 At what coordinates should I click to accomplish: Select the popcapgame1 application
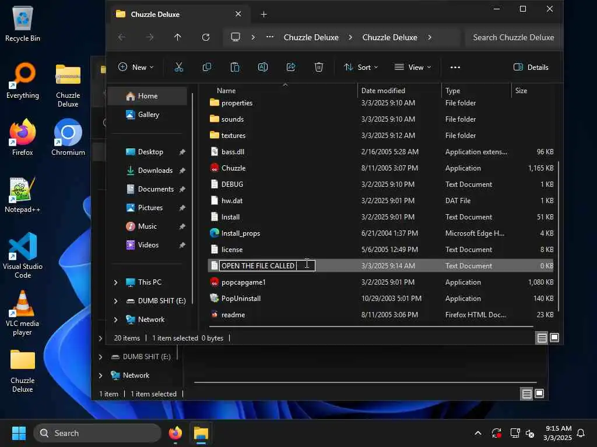tap(381, 282)
